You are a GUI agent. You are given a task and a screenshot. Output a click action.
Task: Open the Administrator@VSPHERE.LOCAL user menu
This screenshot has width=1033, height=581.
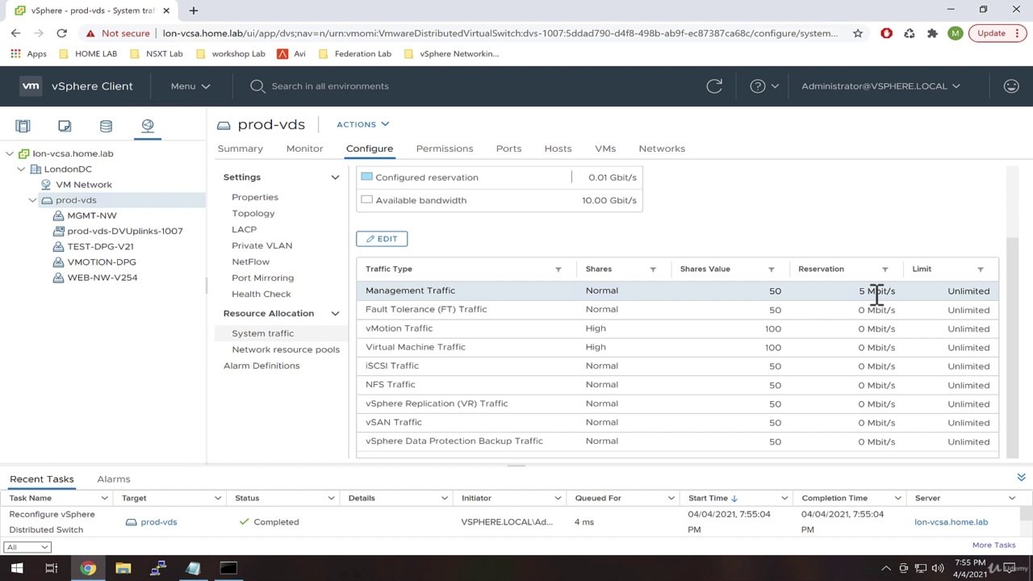(x=880, y=86)
